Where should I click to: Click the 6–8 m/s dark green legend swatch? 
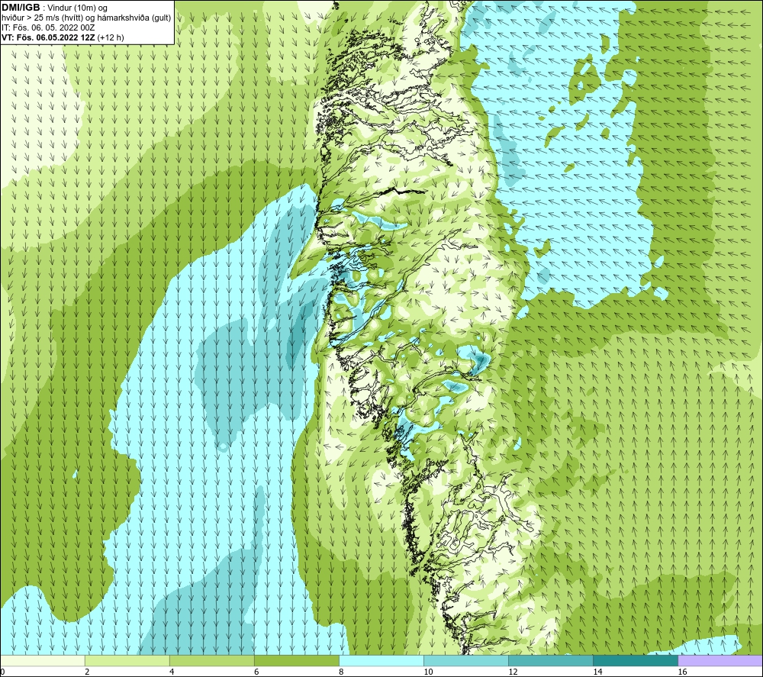click(x=297, y=661)
